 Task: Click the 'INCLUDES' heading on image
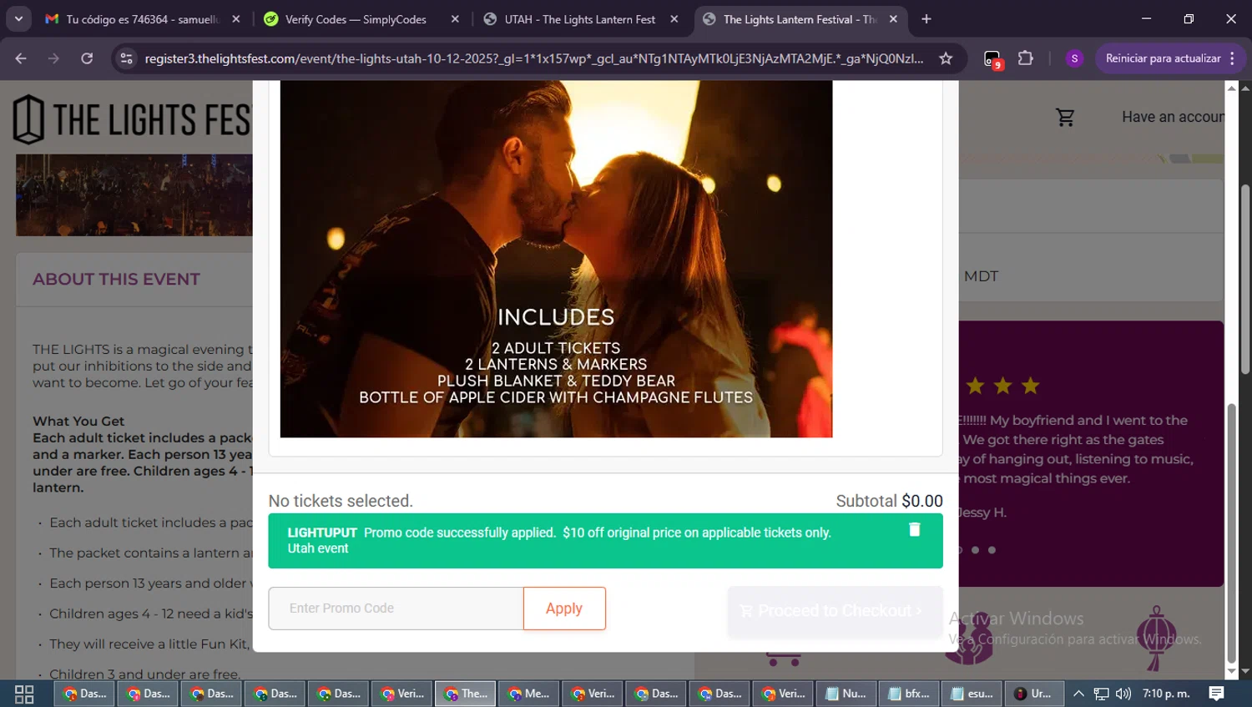click(x=556, y=317)
